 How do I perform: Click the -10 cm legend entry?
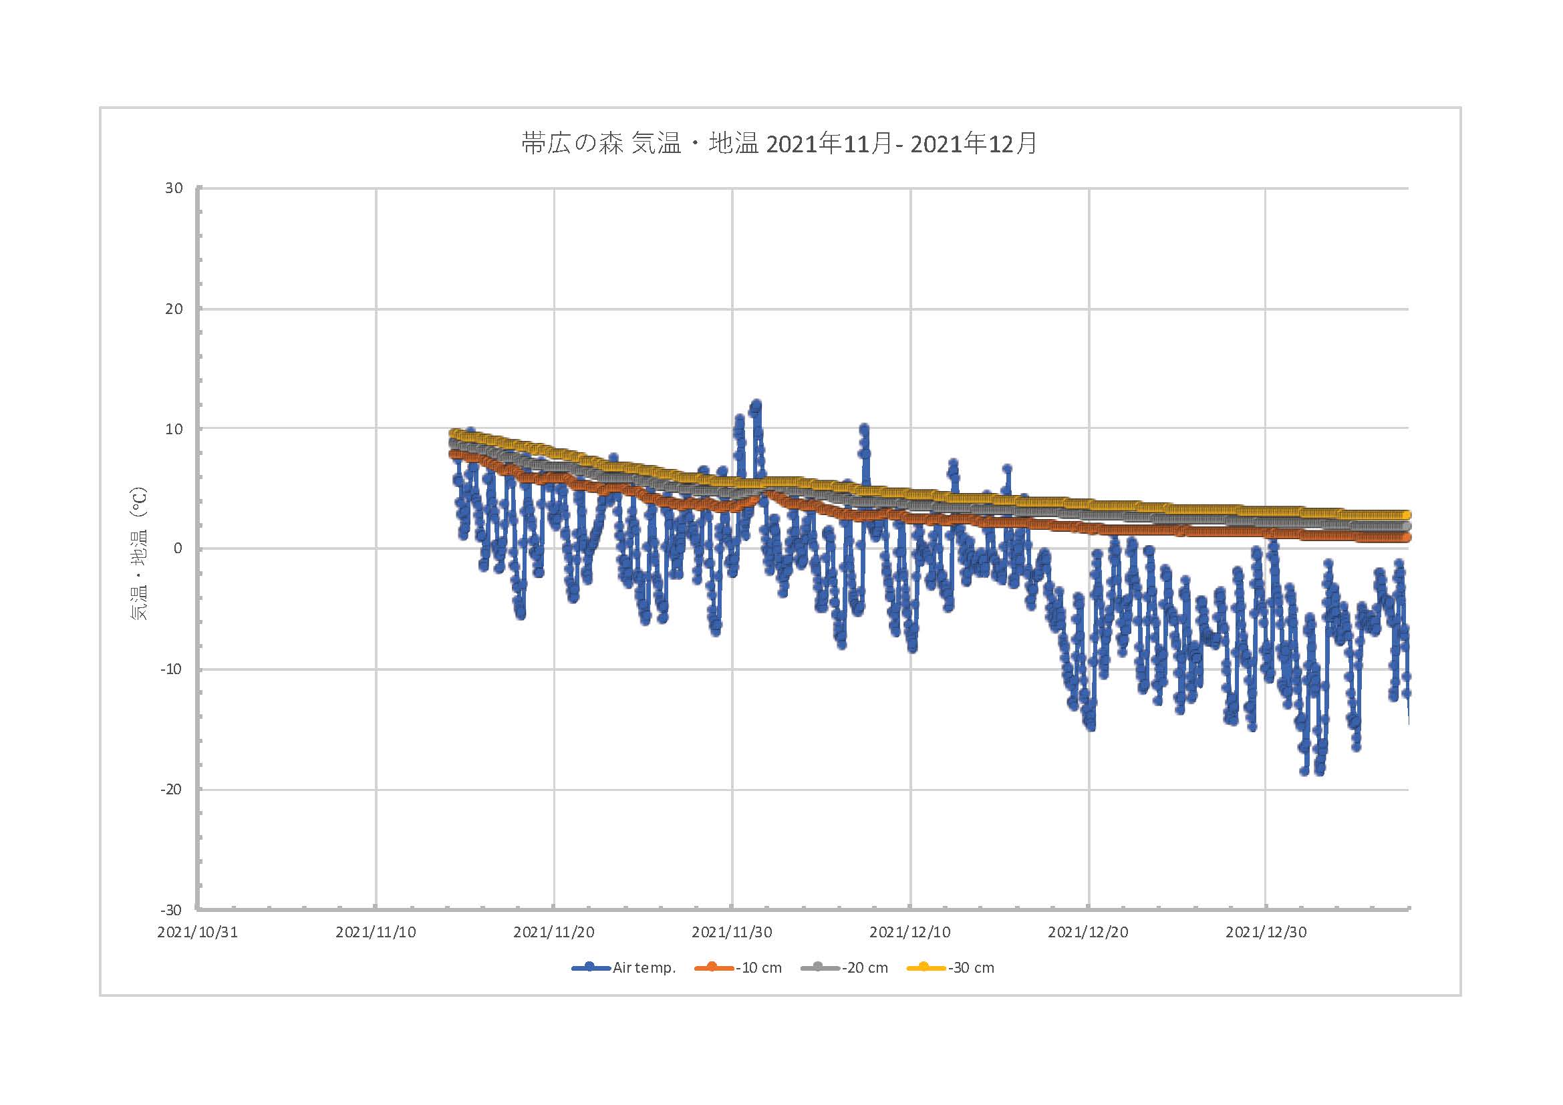click(738, 967)
